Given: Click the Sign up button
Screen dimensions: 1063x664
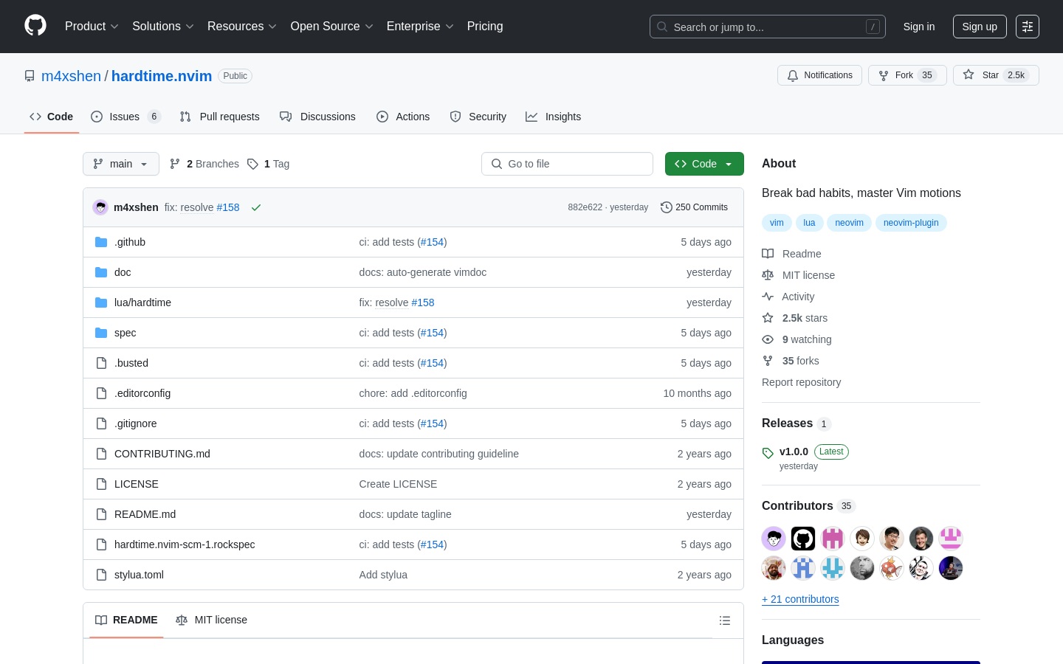Looking at the screenshot, I should pyautogui.click(x=980, y=27).
